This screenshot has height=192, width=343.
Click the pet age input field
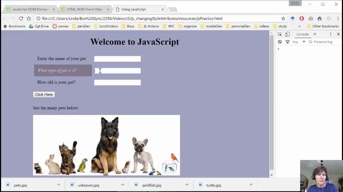[117, 82]
